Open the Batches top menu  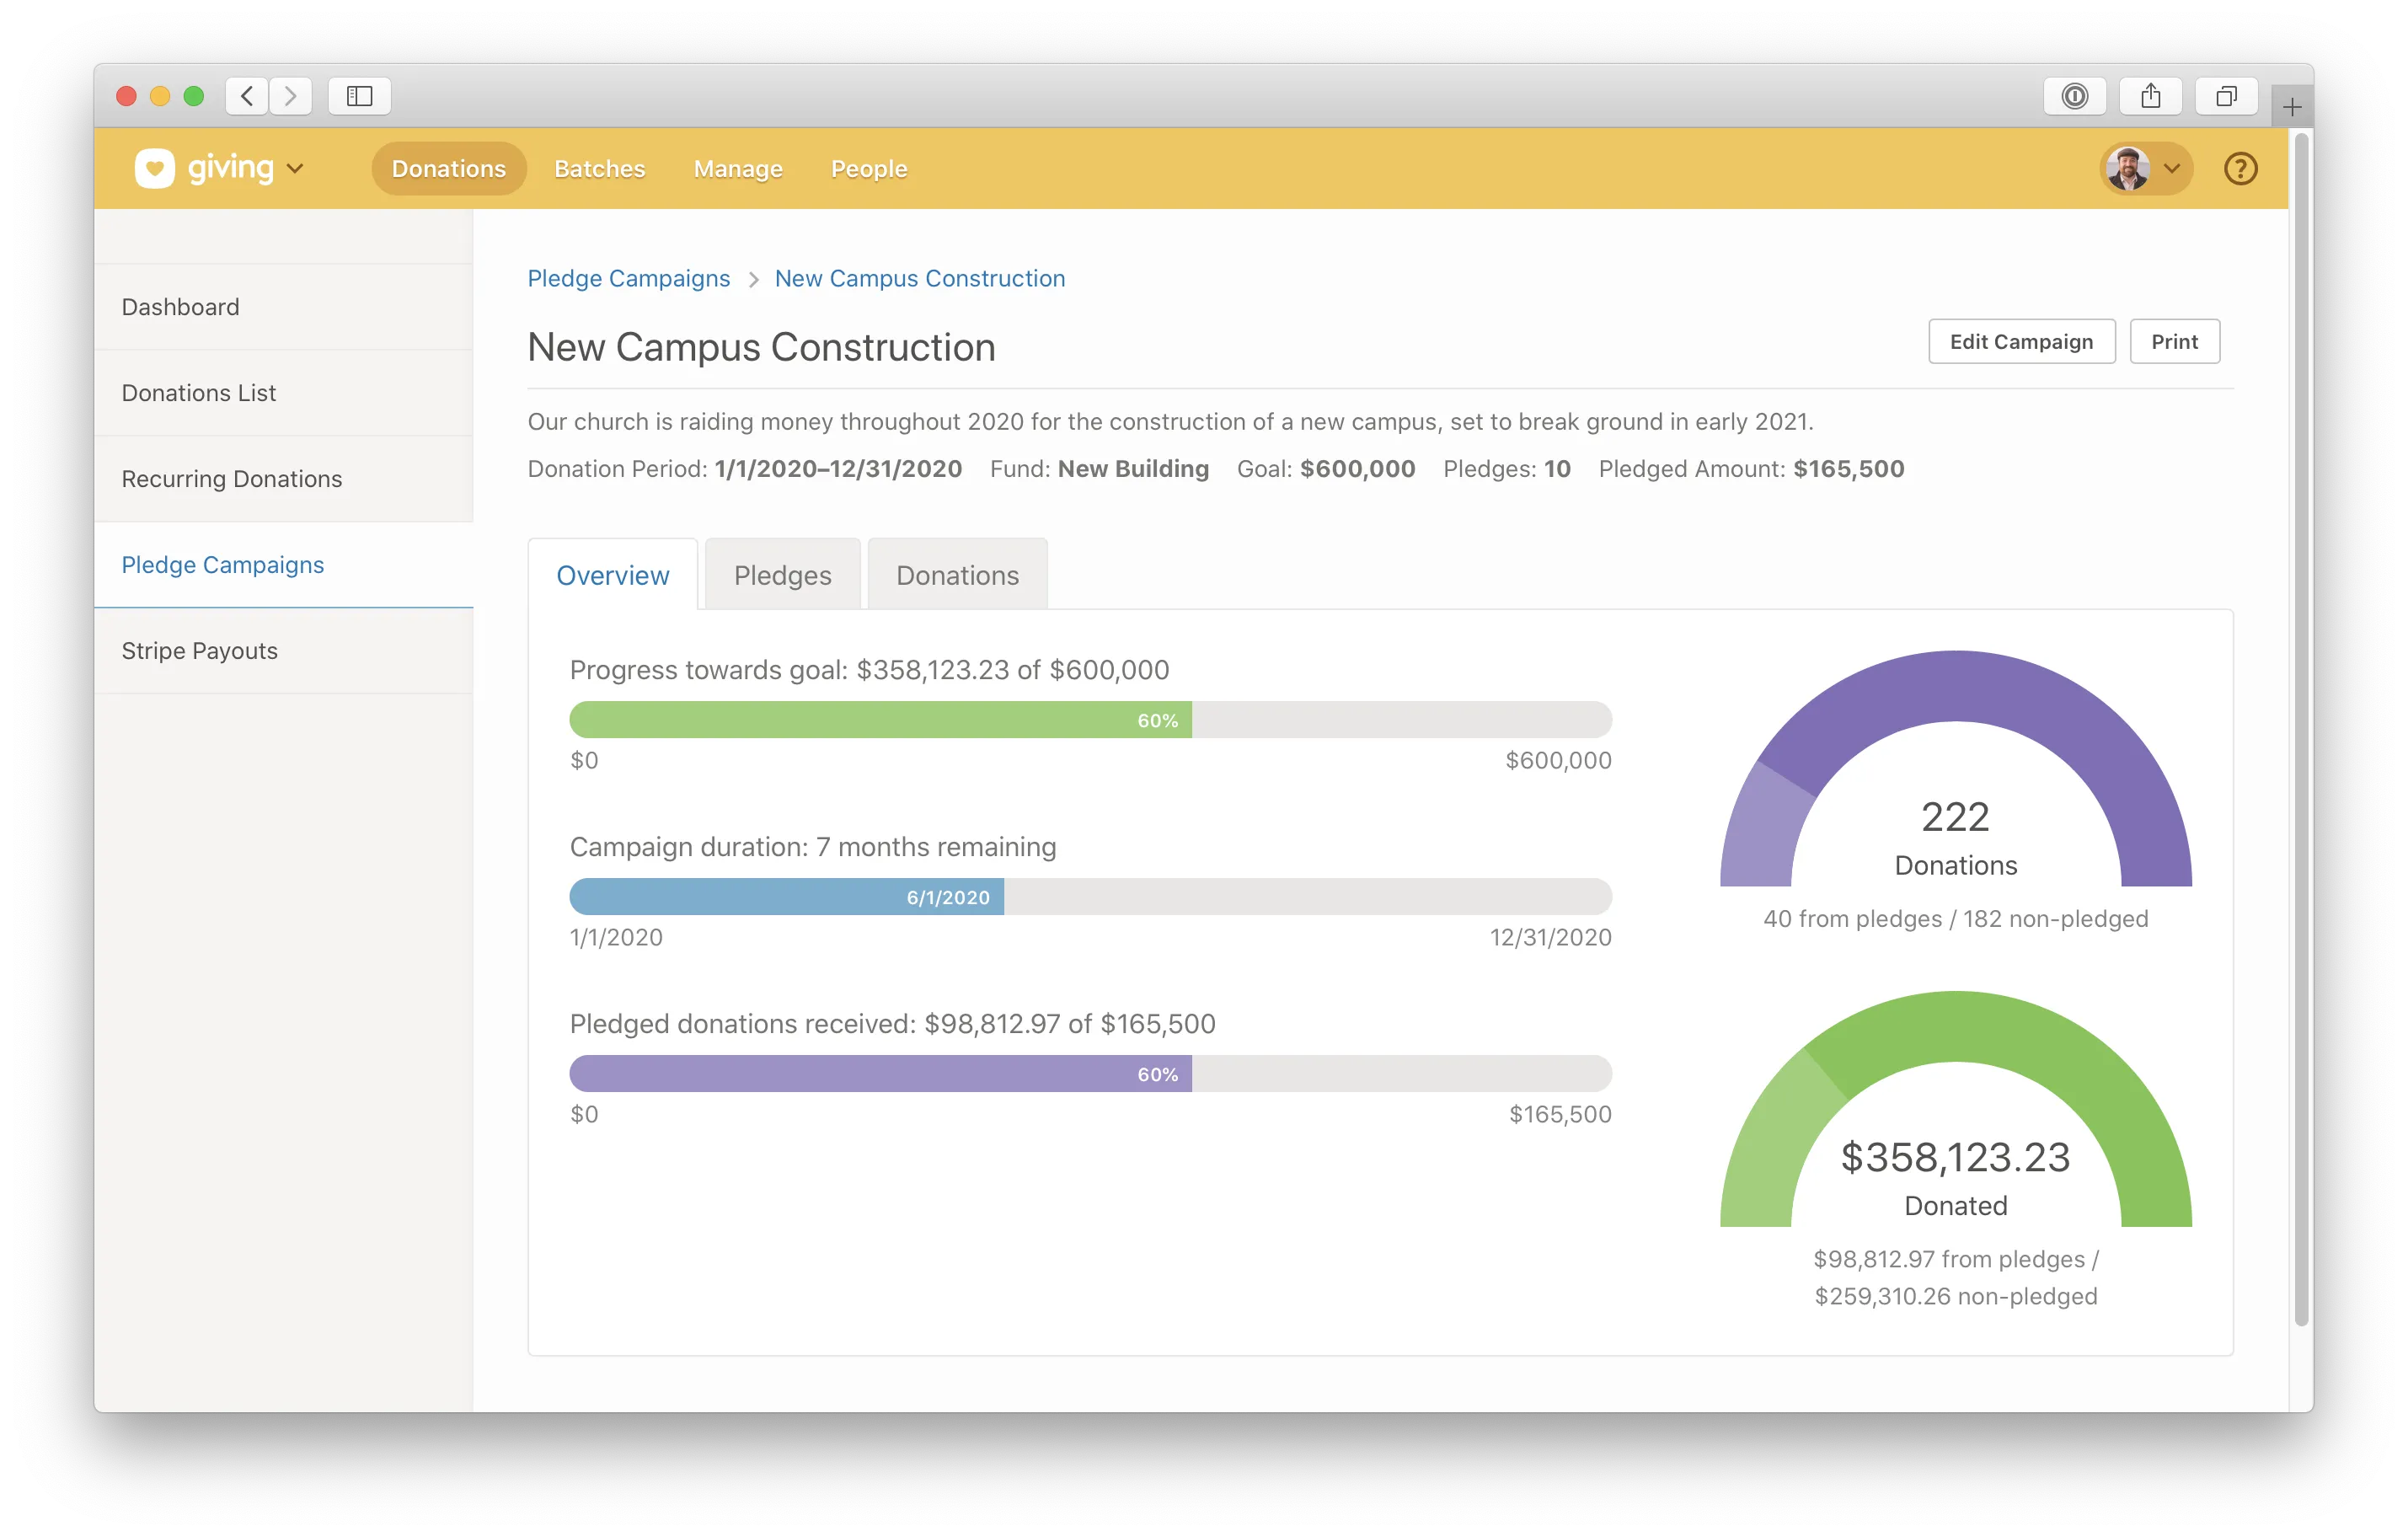coord(599,169)
